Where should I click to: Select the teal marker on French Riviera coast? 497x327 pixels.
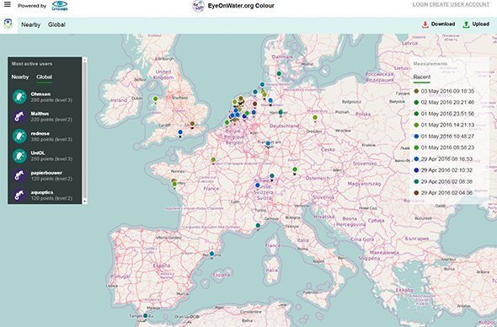(258, 226)
